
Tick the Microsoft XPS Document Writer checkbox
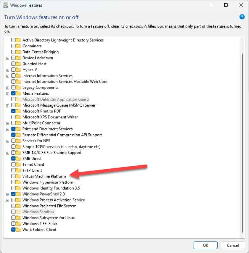[14, 117]
